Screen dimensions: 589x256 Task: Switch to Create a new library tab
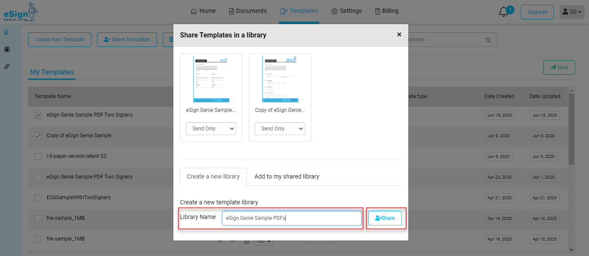click(213, 177)
